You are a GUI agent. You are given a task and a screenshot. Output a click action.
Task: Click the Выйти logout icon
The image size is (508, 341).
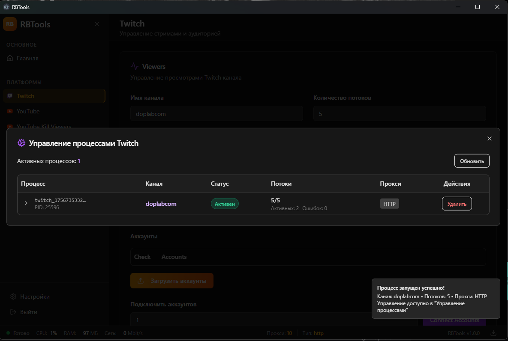coord(13,312)
